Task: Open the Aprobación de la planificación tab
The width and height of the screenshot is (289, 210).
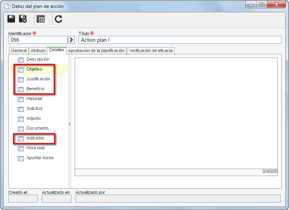Action: [x=96, y=50]
